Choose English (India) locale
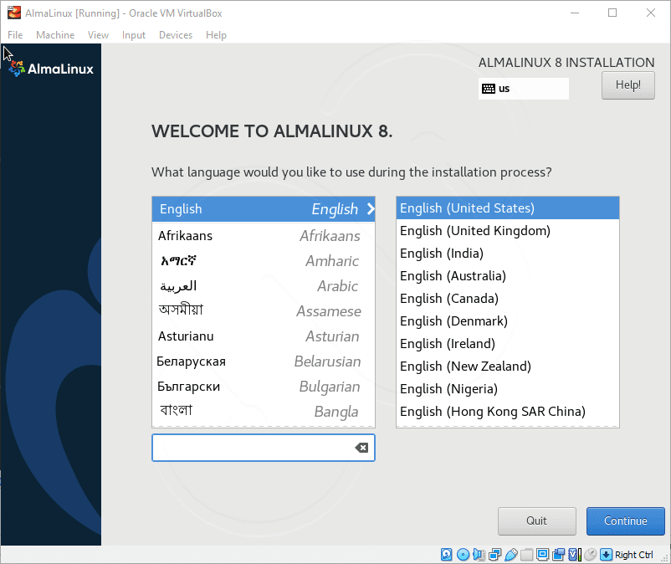Image resolution: width=671 pixels, height=564 pixels. pyautogui.click(x=508, y=254)
